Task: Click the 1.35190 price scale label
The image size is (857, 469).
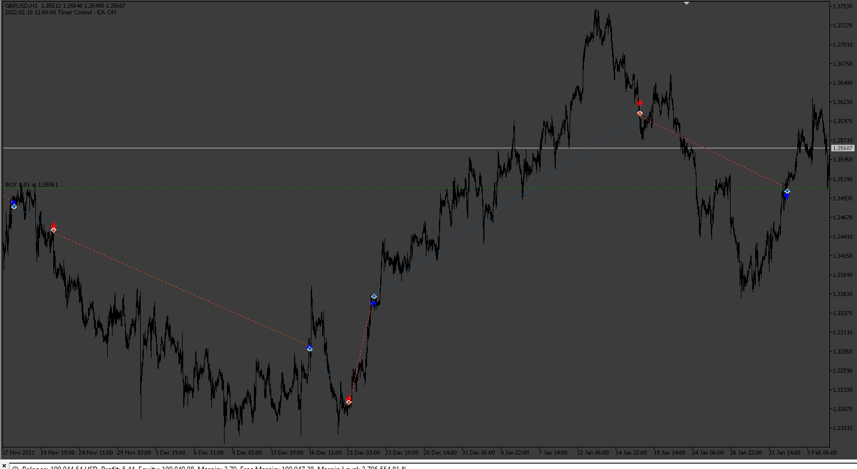Action: (842, 179)
